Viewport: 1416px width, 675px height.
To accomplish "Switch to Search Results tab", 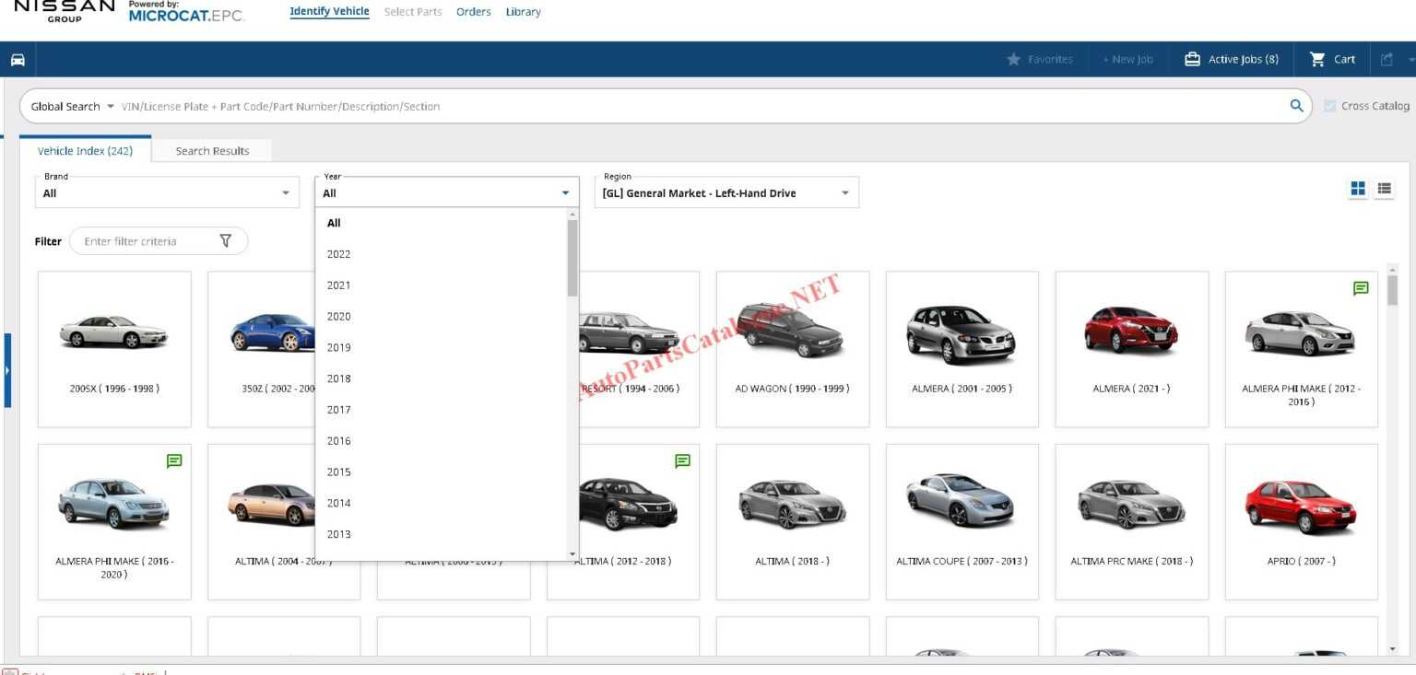I will tap(212, 151).
